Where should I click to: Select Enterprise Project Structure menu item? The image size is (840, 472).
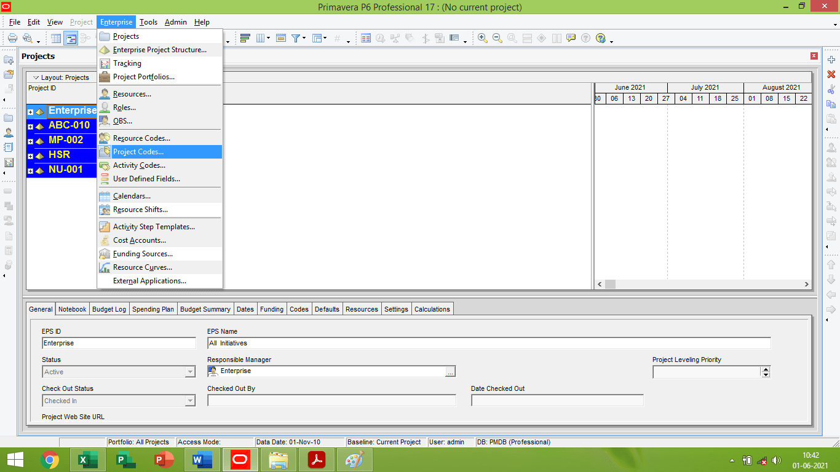160,50
